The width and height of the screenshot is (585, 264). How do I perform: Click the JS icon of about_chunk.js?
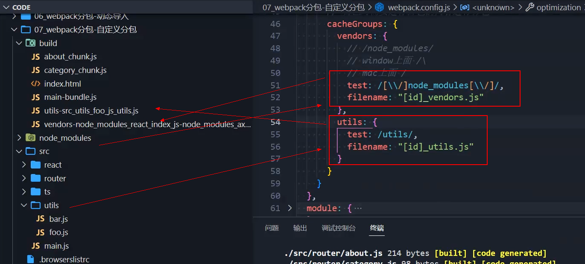click(x=36, y=57)
